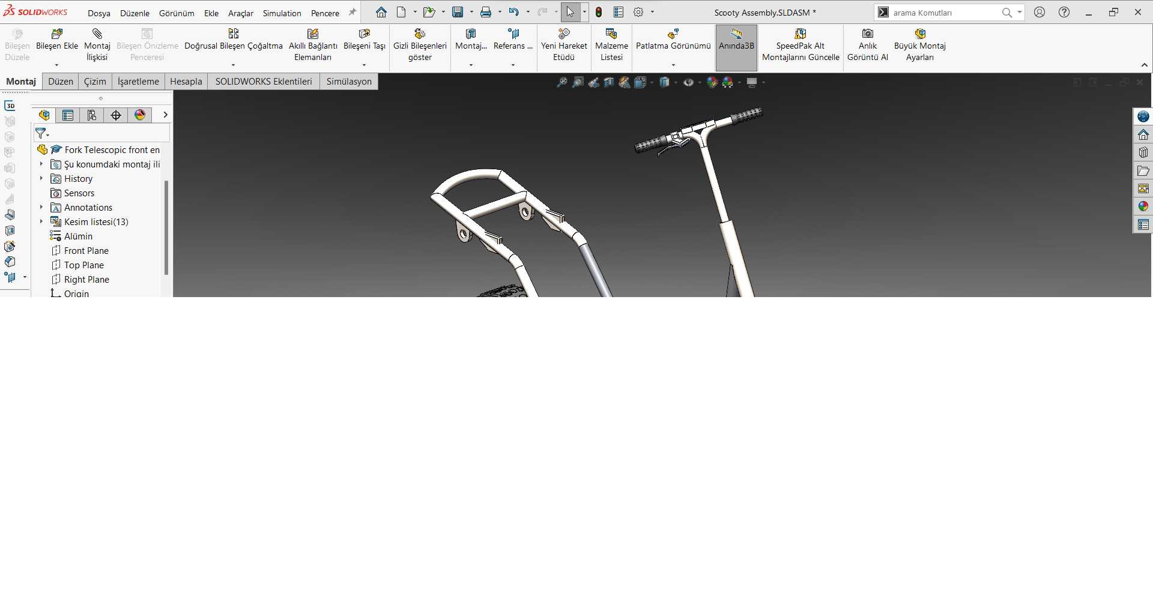
Task: Click the Bileşen Ekle tool
Action: tap(57, 40)
